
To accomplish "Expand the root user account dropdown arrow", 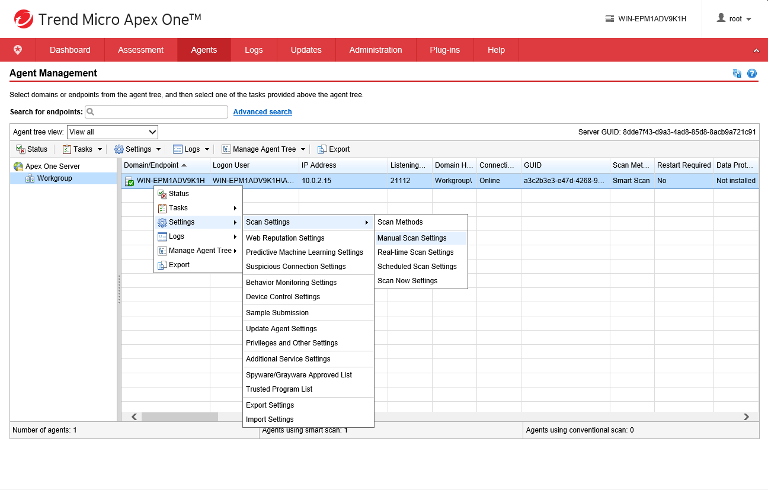I will [749, 19].
